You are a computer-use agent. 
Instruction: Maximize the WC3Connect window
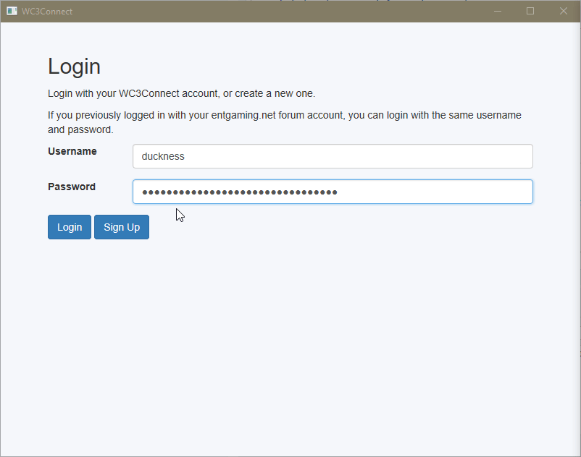(x=530, y=11)
